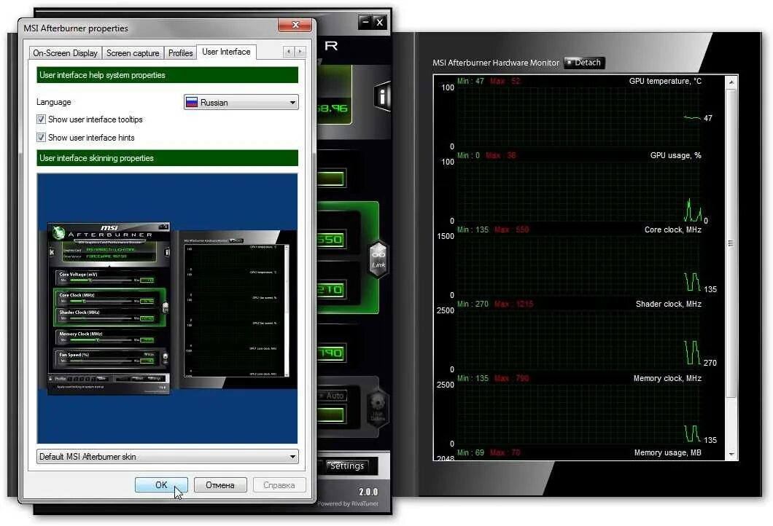Detach the Hardware Monitor panel
773x526 pixels.
click(584, 63)
